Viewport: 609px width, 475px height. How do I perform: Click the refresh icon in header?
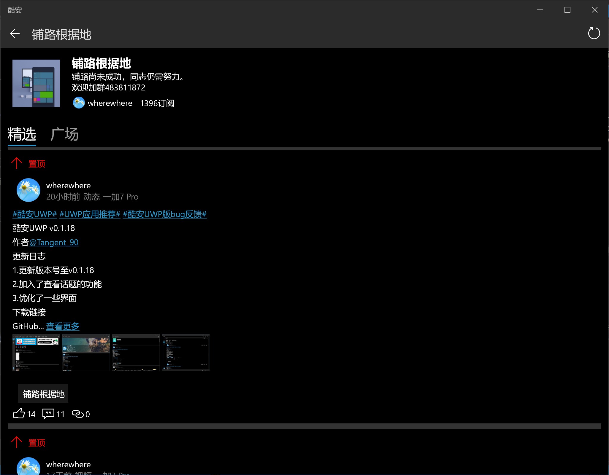click(594, 33)
